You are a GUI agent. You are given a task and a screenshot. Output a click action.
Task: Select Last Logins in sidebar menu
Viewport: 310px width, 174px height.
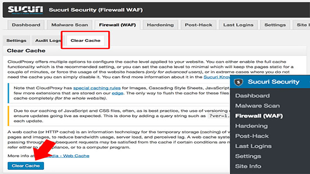pos(253,146)
